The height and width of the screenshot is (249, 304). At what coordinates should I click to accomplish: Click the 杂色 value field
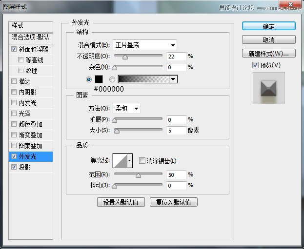point(177,67)
